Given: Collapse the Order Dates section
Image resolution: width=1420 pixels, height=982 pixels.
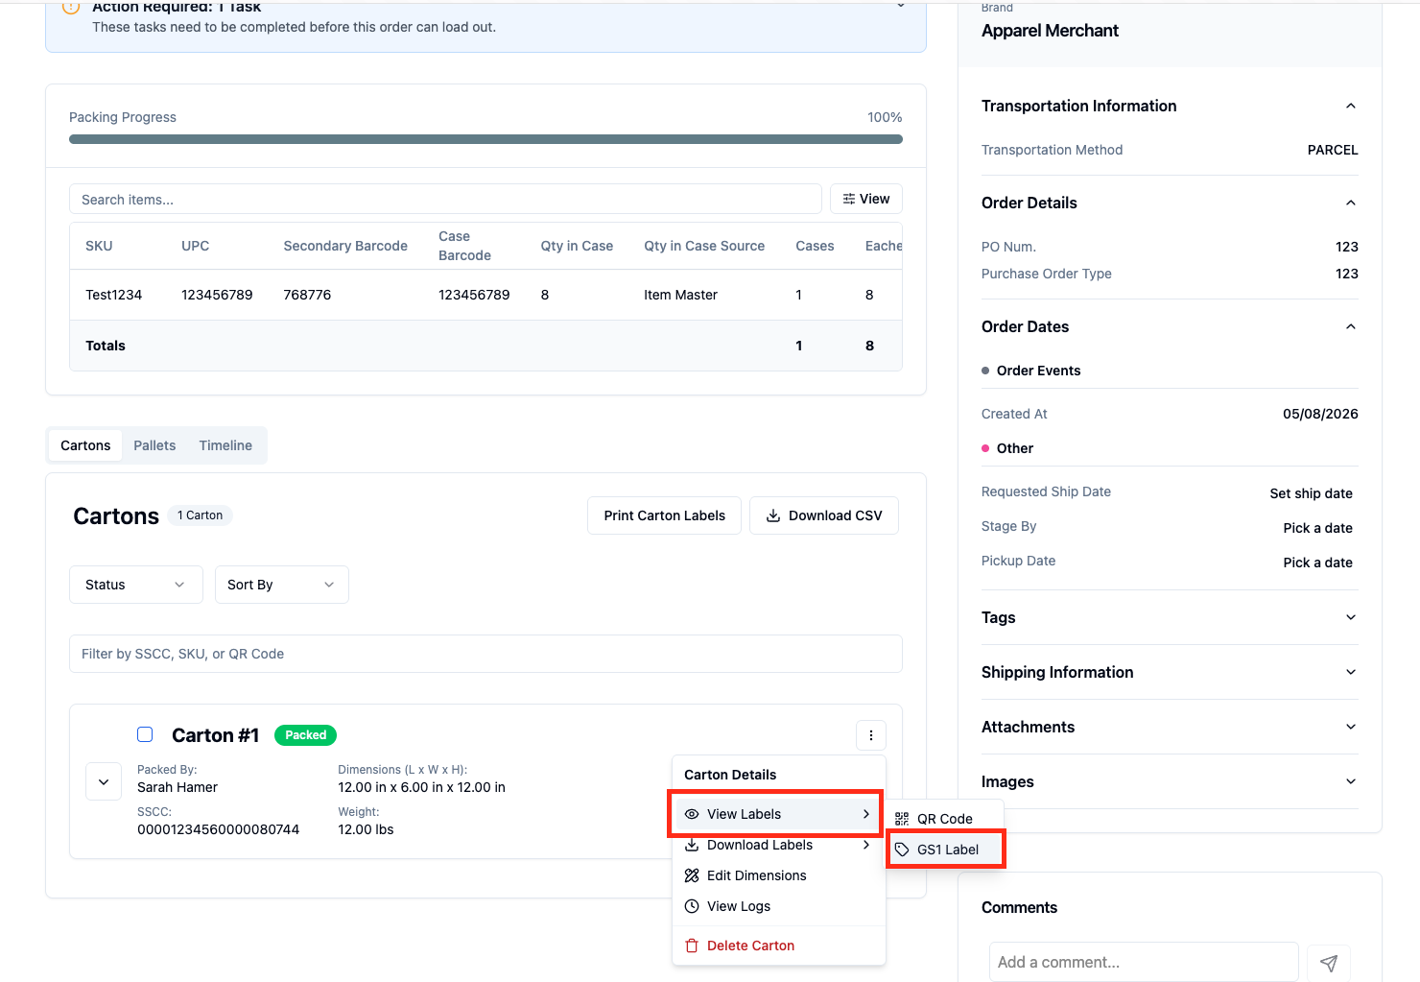Looking at the screenshot, I should tap(1351, 326).
